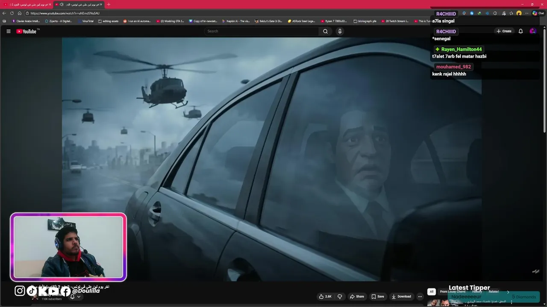547x307 pixels.
Task: Open the YouTube hamburger guide menu
Action: pyautogui.click(x=8, y=31)
